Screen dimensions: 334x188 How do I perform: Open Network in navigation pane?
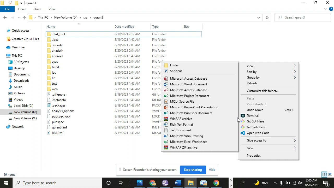click(17, 127)
